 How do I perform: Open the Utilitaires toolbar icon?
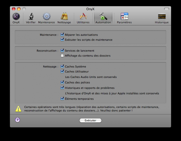pos(83,16)
